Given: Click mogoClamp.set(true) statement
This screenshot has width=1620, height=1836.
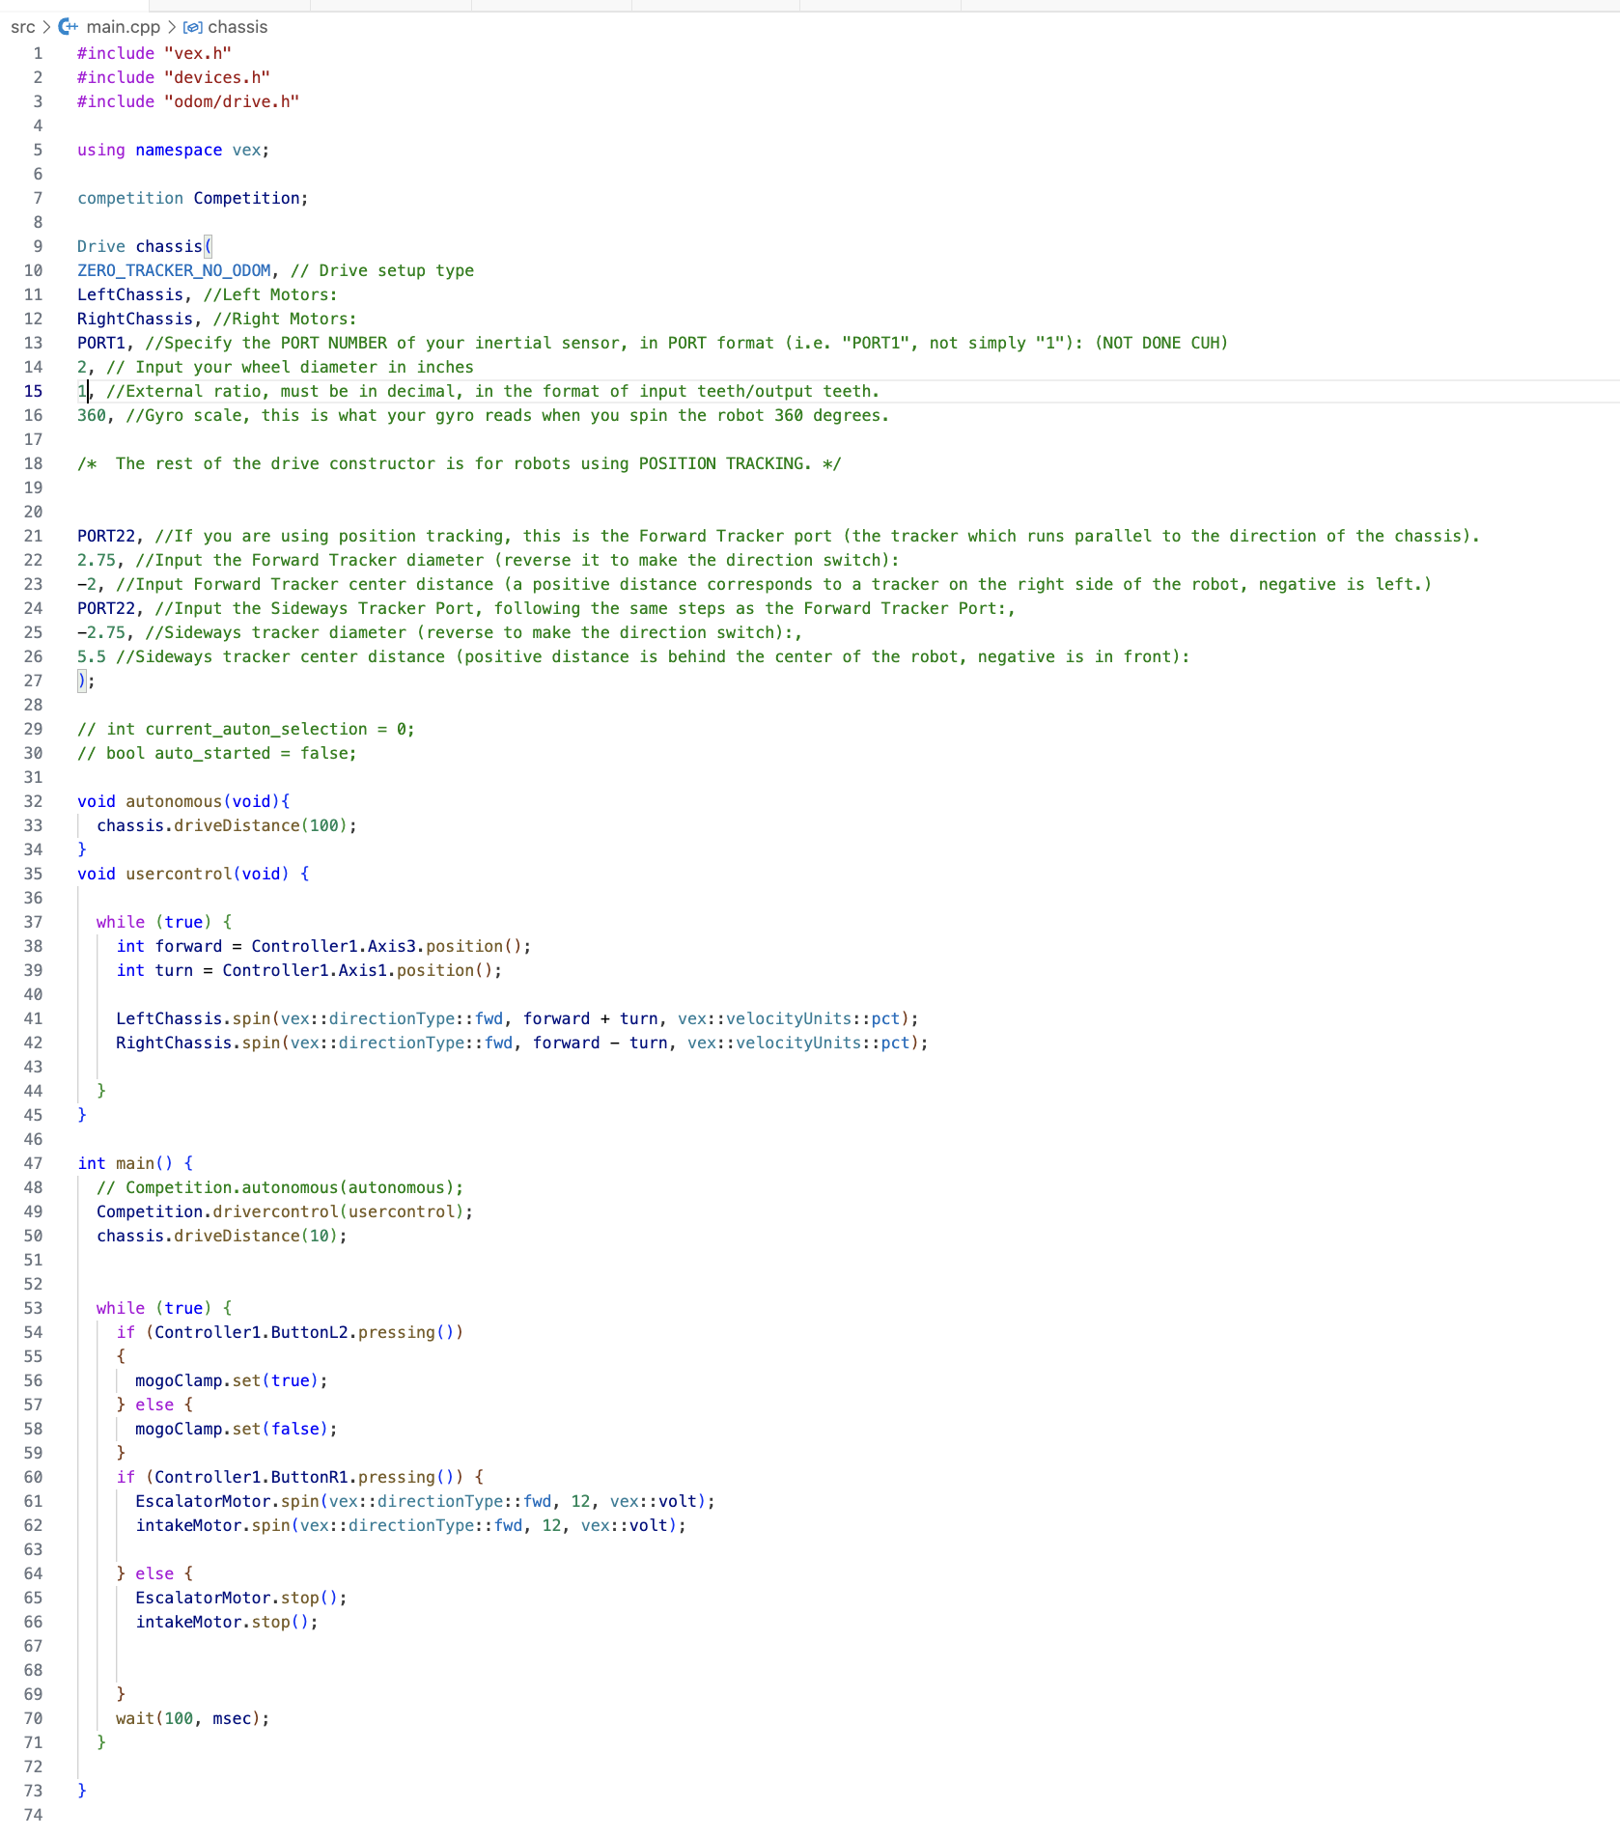Looking at the screenshot, I should click(232, 1380).
